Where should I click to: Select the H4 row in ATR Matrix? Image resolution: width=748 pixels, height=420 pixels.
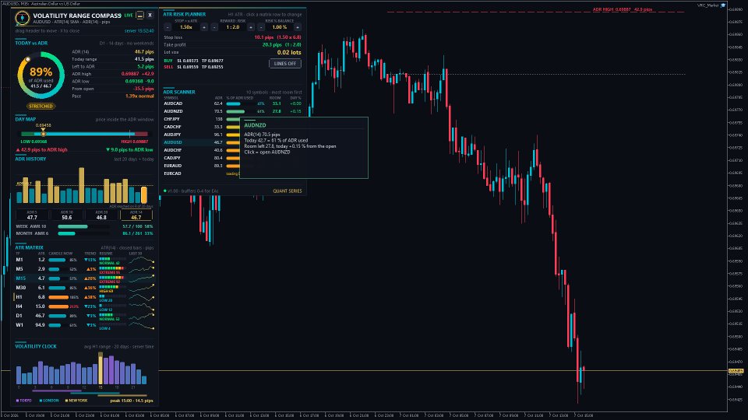coord(84,306)
